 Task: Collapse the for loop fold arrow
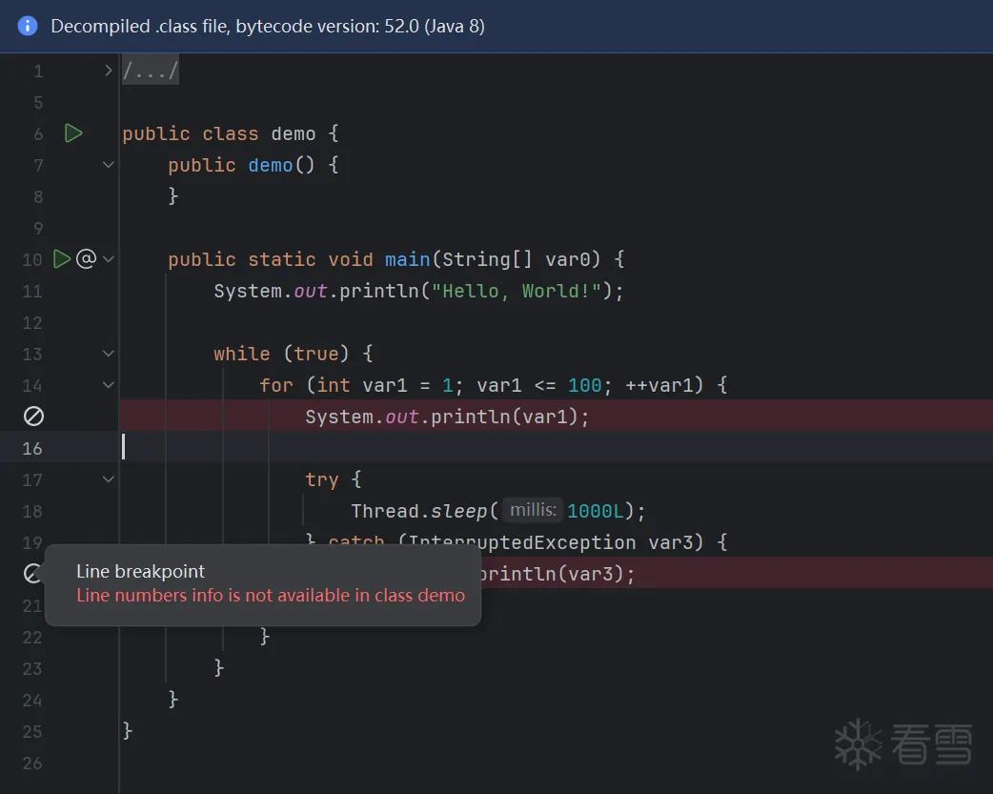click(x=109, y=385)
